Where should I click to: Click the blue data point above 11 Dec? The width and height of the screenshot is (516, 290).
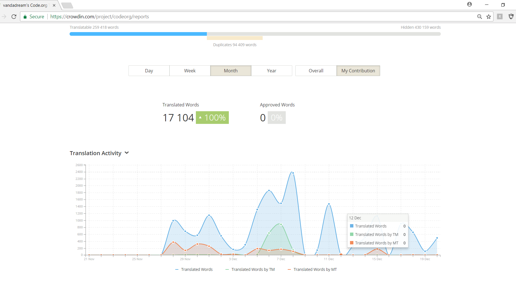pyautogui.click(x=329, y=204)
